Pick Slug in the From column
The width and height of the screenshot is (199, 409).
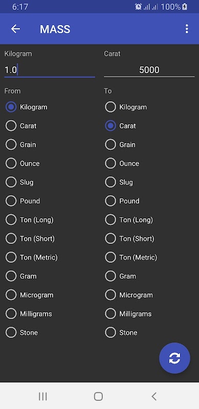tap(19, 182)
